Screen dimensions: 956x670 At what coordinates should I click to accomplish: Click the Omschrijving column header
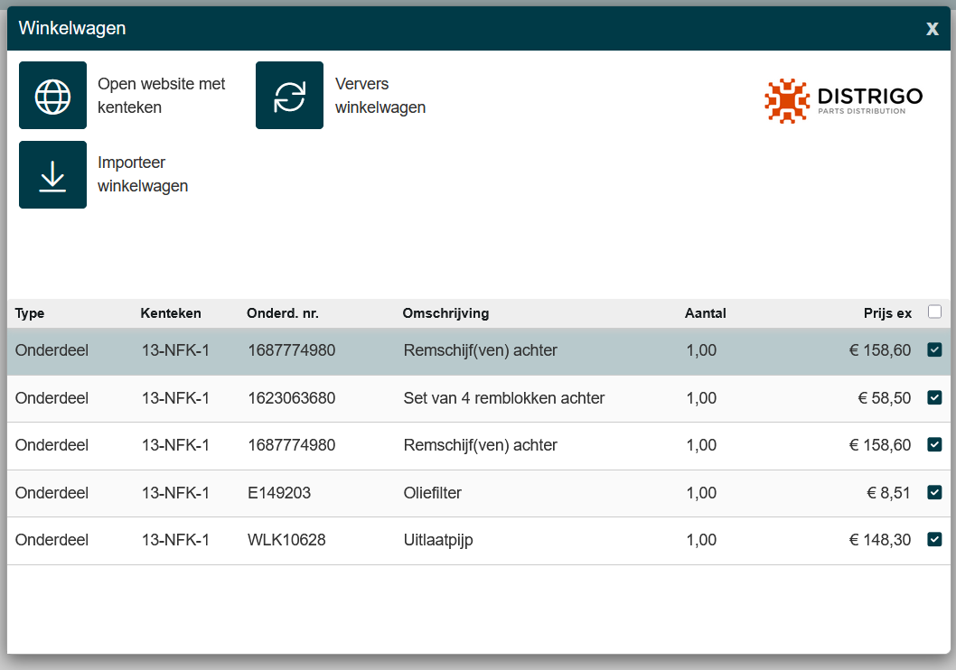click(445, 313)
